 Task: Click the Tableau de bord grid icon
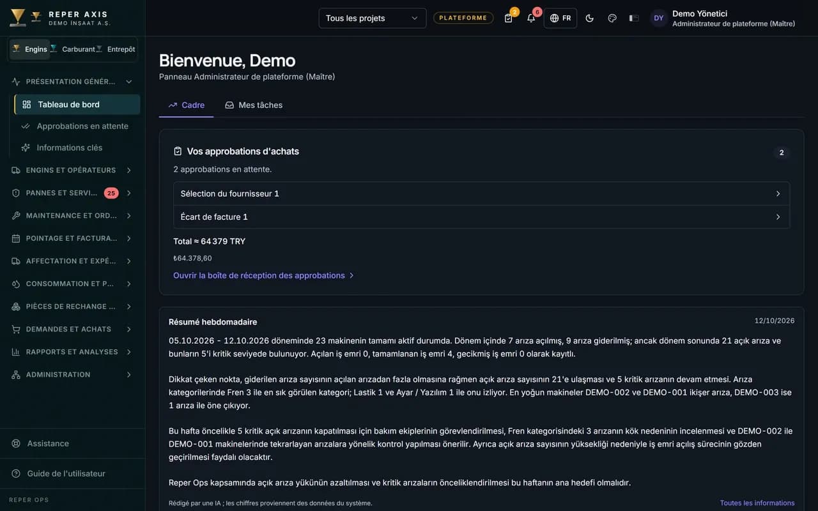(27, 104)
